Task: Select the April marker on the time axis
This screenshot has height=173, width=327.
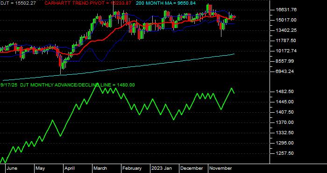Action: (x=70, y=168)
